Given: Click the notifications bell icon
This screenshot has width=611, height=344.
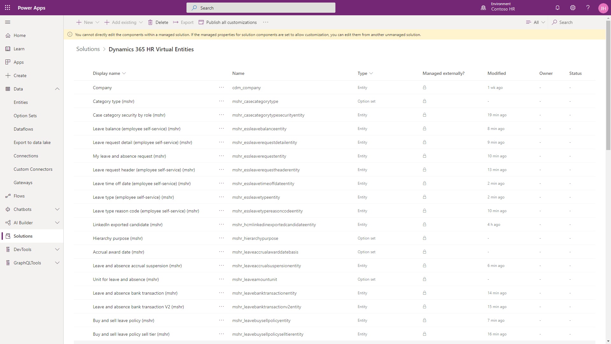Looking at the screenshot, I should point(557,8).
